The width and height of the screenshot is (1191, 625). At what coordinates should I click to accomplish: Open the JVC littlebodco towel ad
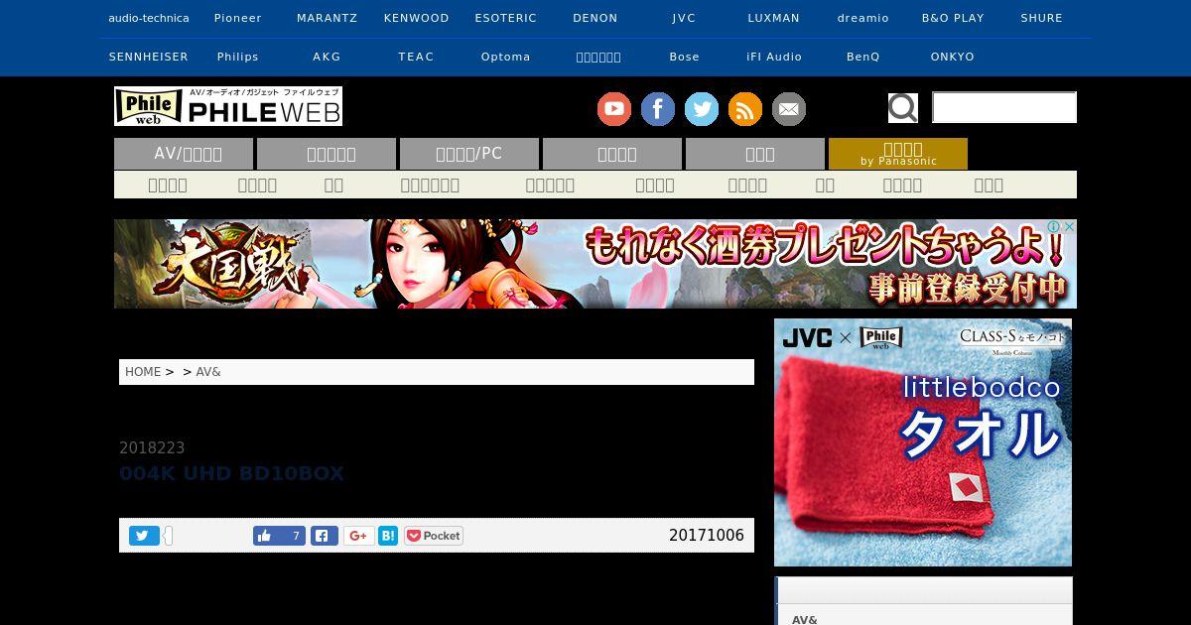pyautogui.click(x=923, y=442)
